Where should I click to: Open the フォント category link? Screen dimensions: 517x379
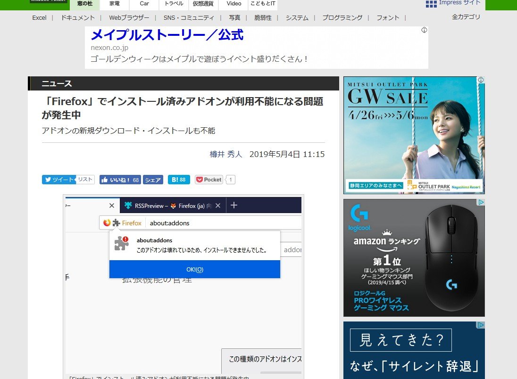pyautogui.click(x=388, y=18)
